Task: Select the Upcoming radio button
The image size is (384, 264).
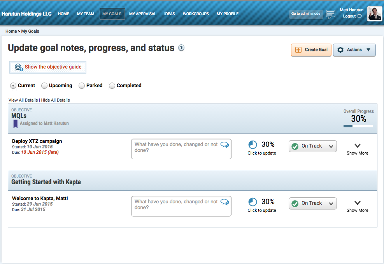Action: [x=44, y=86]
